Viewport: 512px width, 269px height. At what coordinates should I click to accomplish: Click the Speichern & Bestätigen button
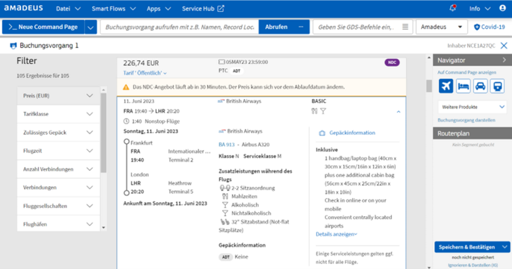[467, 247]
